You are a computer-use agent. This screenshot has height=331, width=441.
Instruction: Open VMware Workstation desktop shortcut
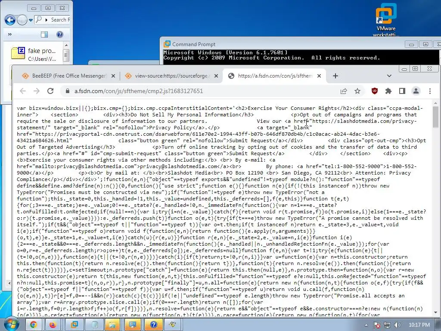point(386,20)
